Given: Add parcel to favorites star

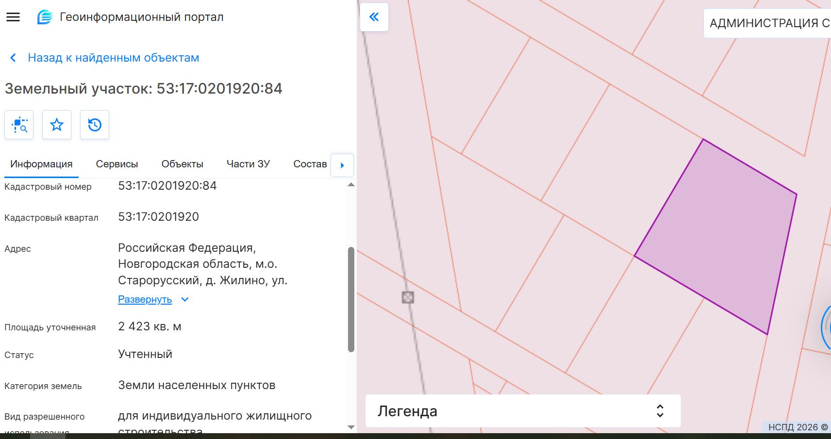Looking at the screenshot, I should (57, 125).
